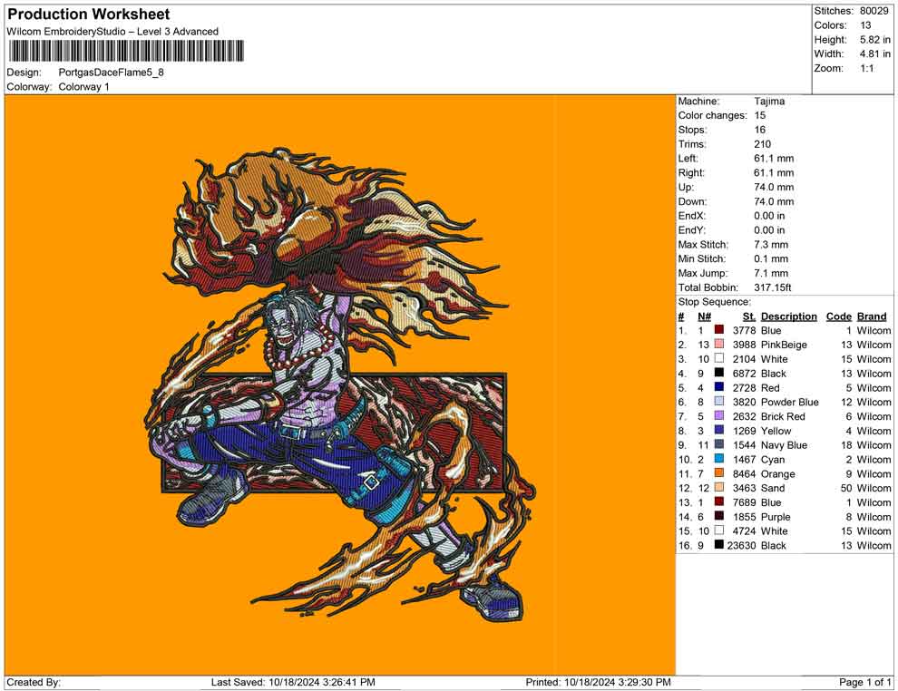Click the Production Worksheet title
Screen dimensions: 898x691
pyautogui.click(x=88, y=15)
